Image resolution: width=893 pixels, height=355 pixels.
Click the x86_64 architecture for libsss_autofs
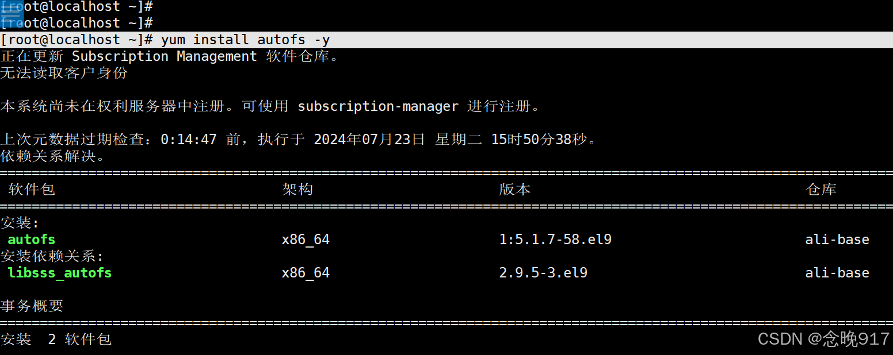(x=306, y=273)
